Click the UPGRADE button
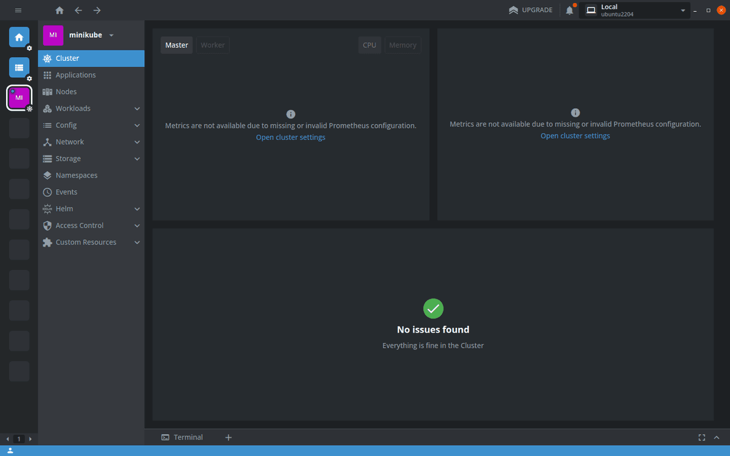730x456 pixels. [x=530, y=10]
